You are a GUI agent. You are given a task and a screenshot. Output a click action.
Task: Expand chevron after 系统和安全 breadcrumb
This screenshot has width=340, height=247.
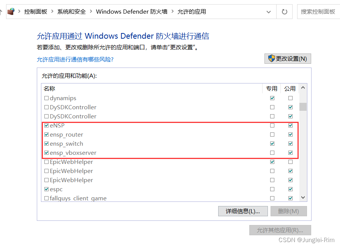(91, 11)
